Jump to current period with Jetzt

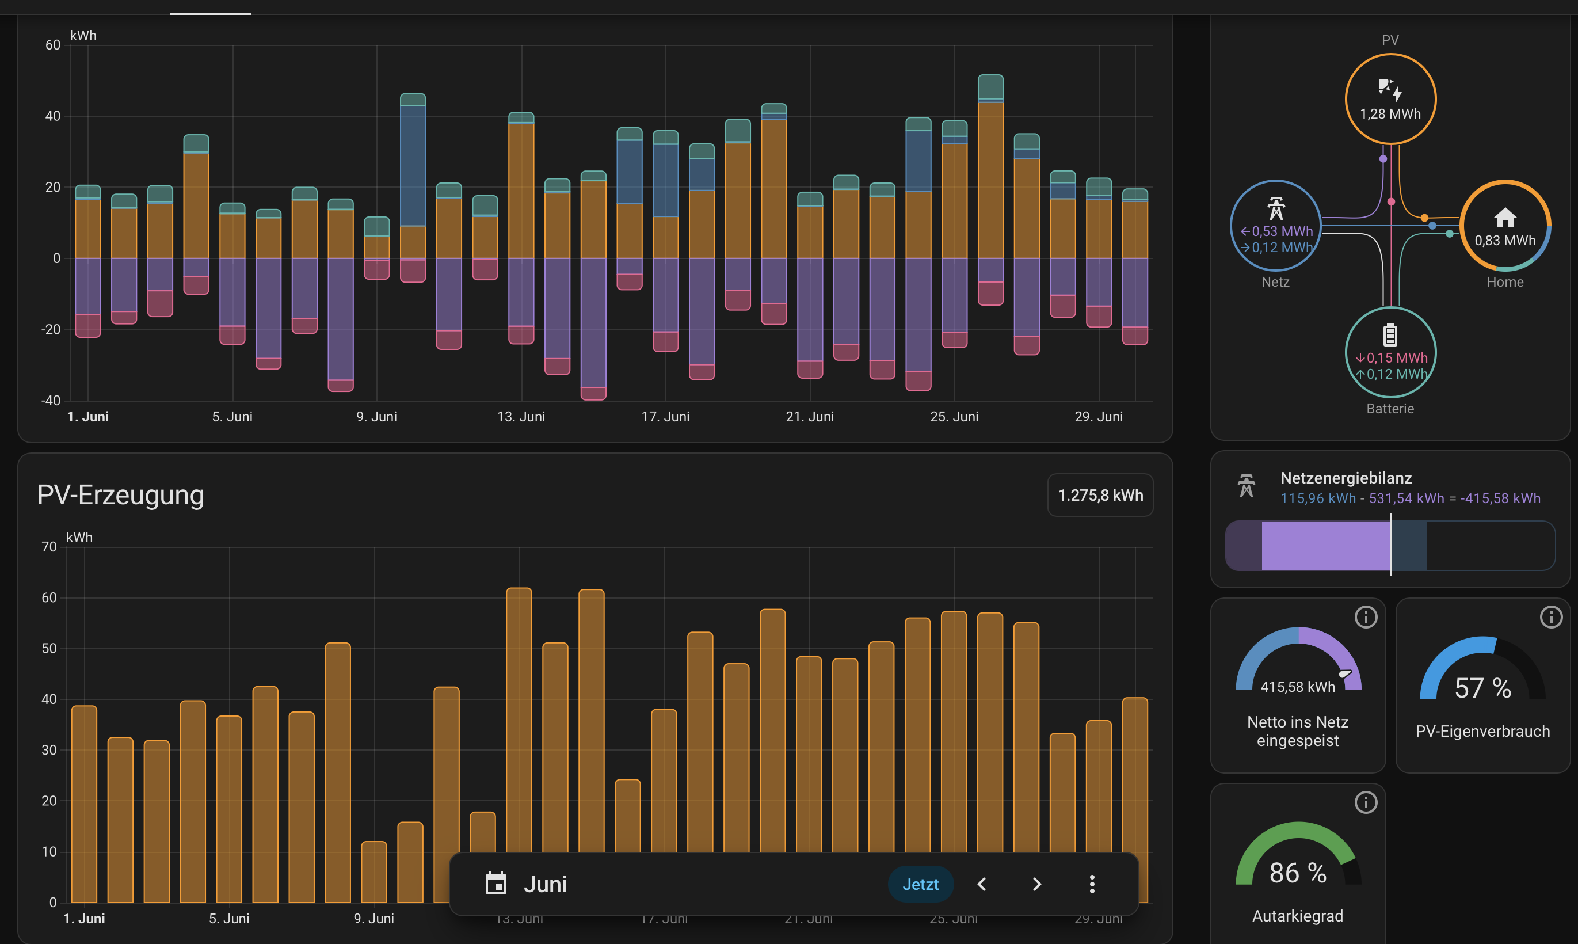pos(920,884)
